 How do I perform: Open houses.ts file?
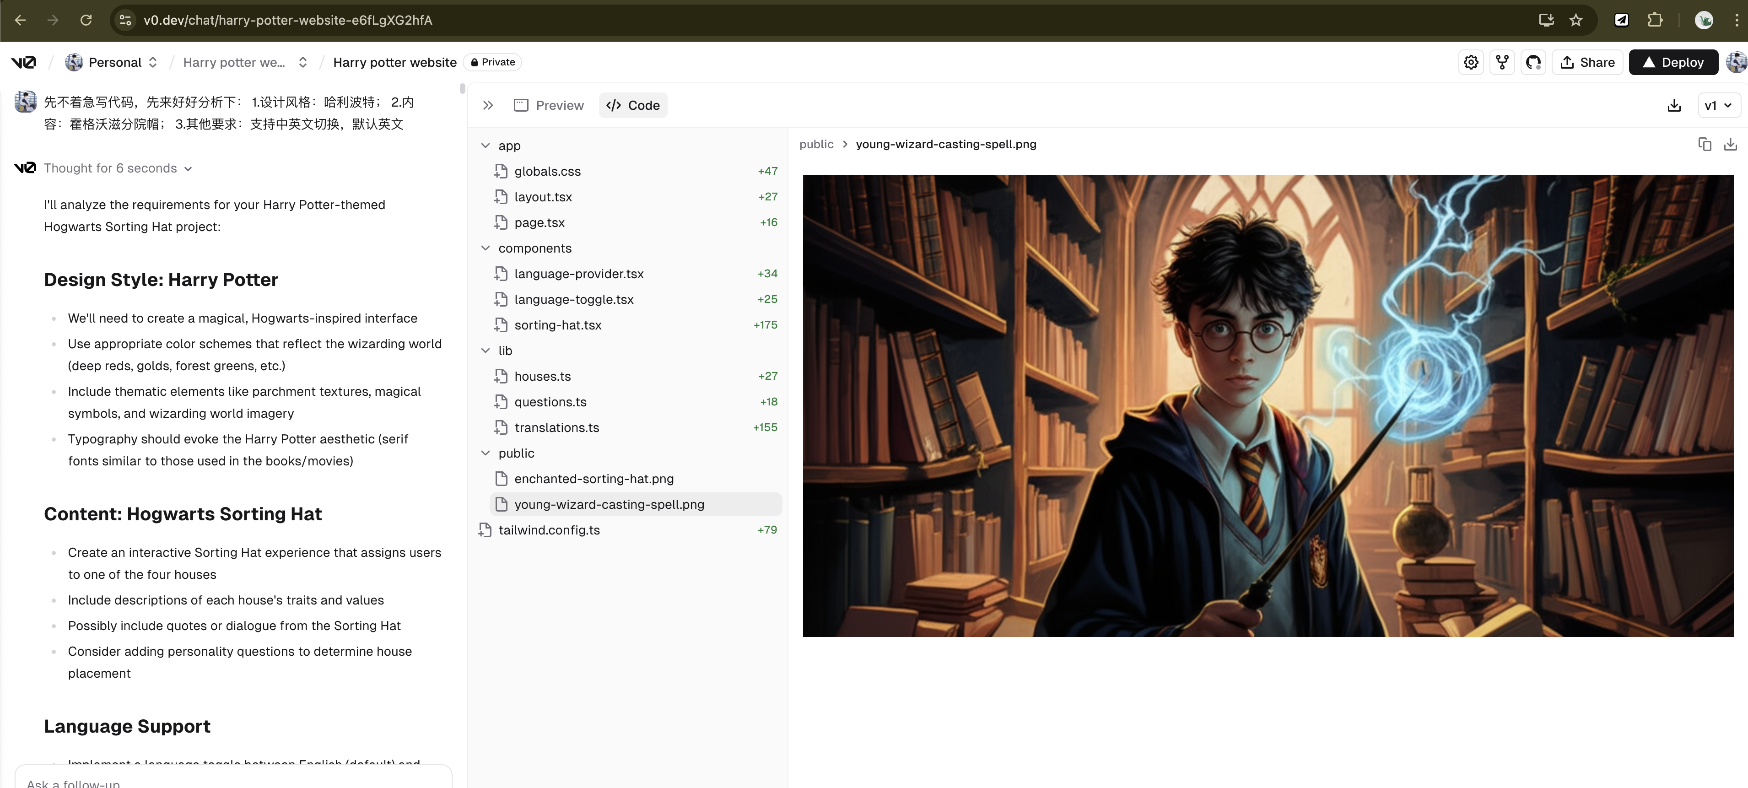pyautogui.click(x=635, y=376)
